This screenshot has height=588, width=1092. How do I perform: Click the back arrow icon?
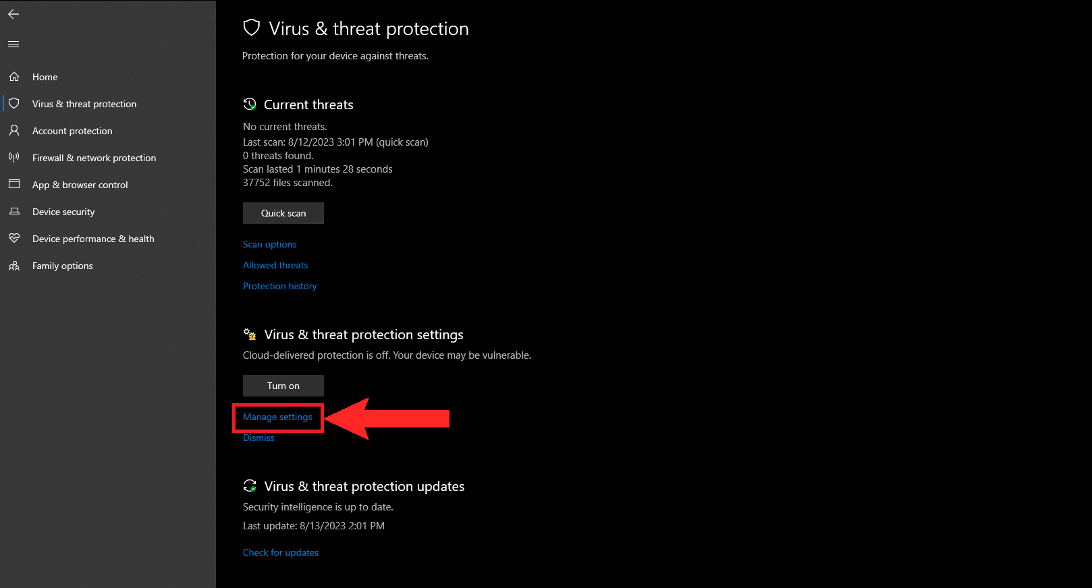coord(13,14)
